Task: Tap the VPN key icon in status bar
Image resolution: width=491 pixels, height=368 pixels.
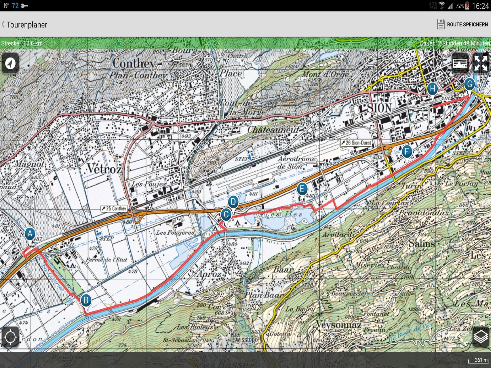Action: tap(24, 5)
